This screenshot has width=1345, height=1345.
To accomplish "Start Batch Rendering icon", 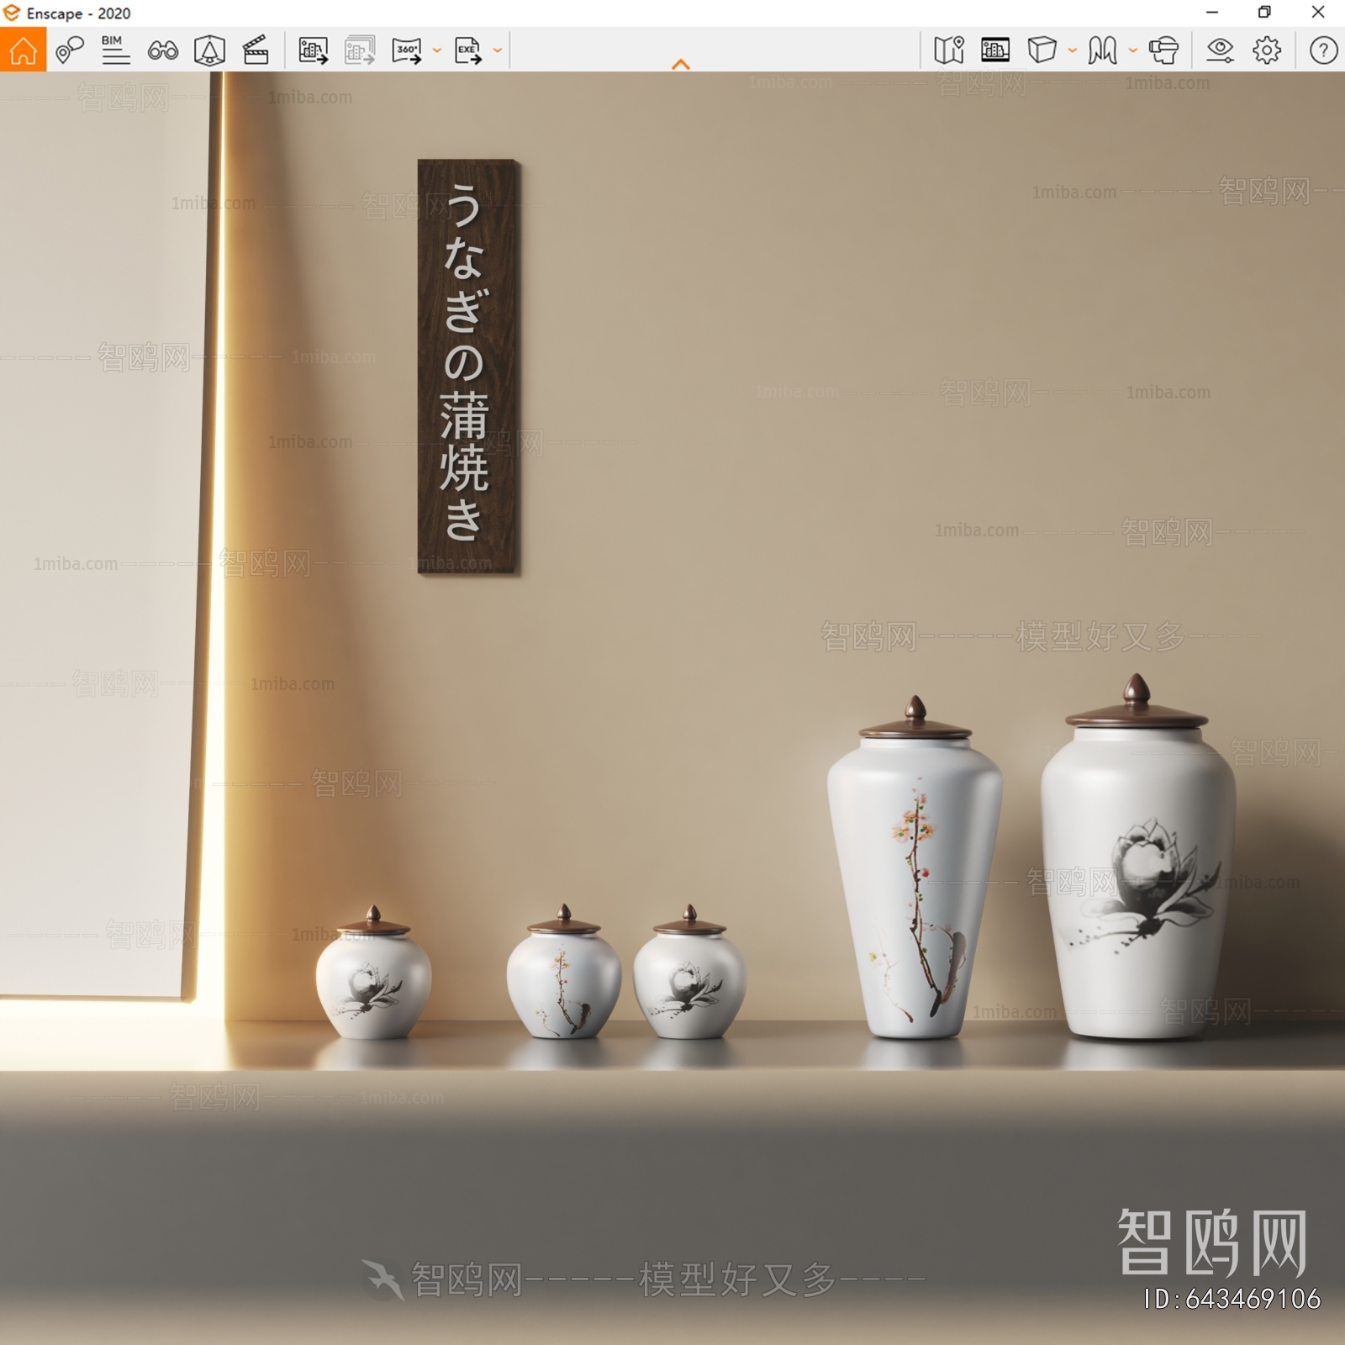I will pyautogui.click(x=360, y=50).
